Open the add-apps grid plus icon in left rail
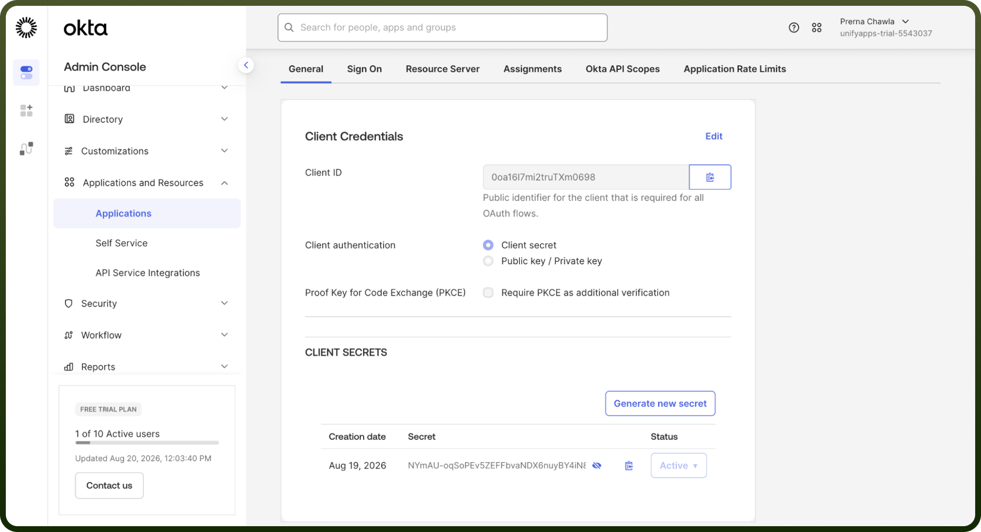 pyautogui.click(x=26, y=111)
